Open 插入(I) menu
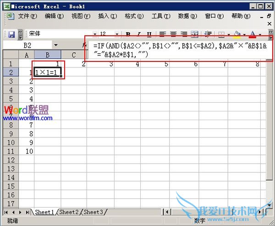Screen dimensions: 275x226 click(x=108, y=16)
